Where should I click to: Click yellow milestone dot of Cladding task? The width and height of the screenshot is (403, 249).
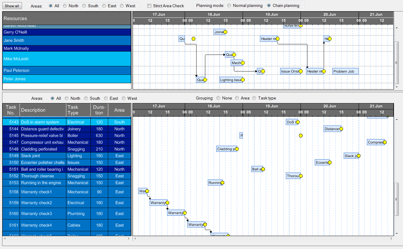pos(237,149)
